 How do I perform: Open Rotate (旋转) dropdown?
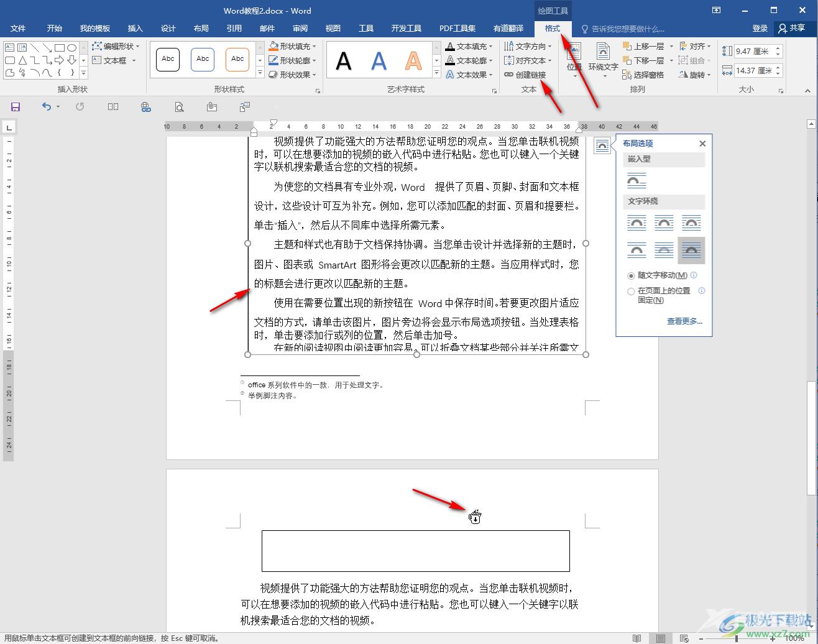point(695,75)
